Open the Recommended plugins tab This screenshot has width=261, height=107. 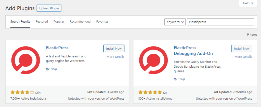click(80, 22)
